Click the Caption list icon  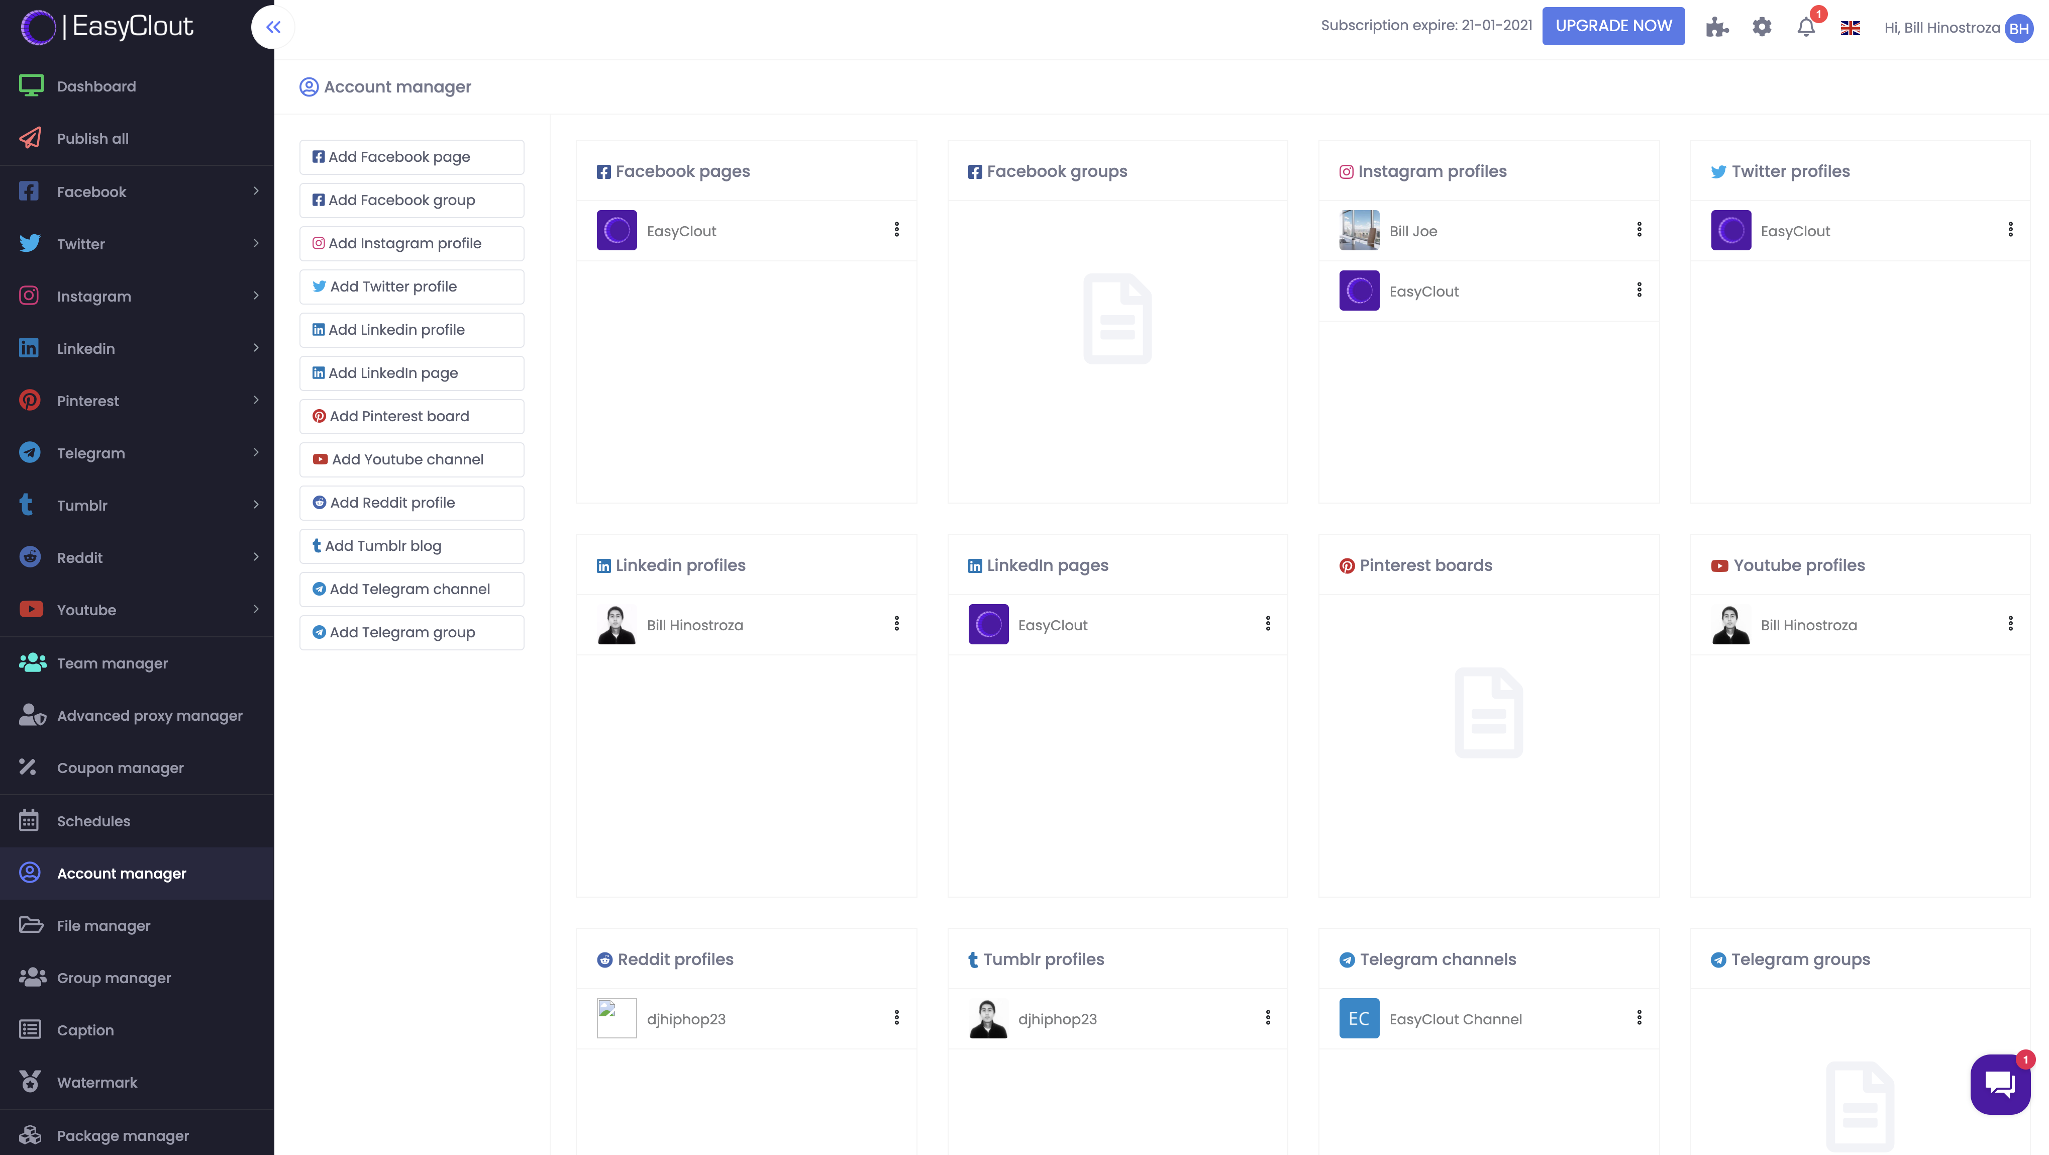click(30, 1029)
